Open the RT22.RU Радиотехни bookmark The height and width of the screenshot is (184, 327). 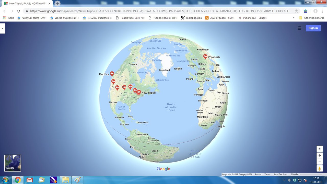click(x=97, y=18)
